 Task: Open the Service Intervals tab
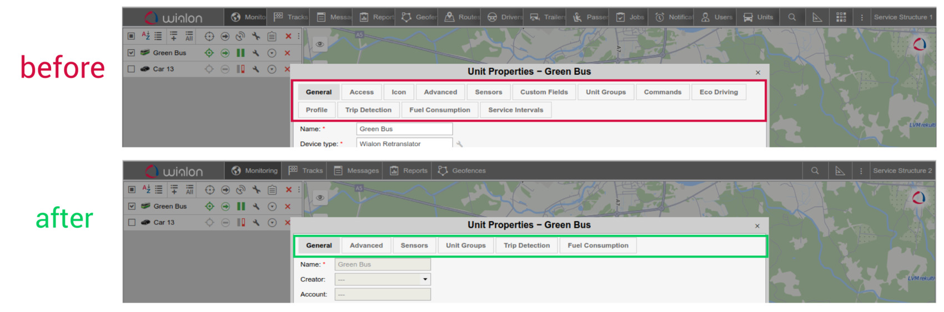(515, 110)
